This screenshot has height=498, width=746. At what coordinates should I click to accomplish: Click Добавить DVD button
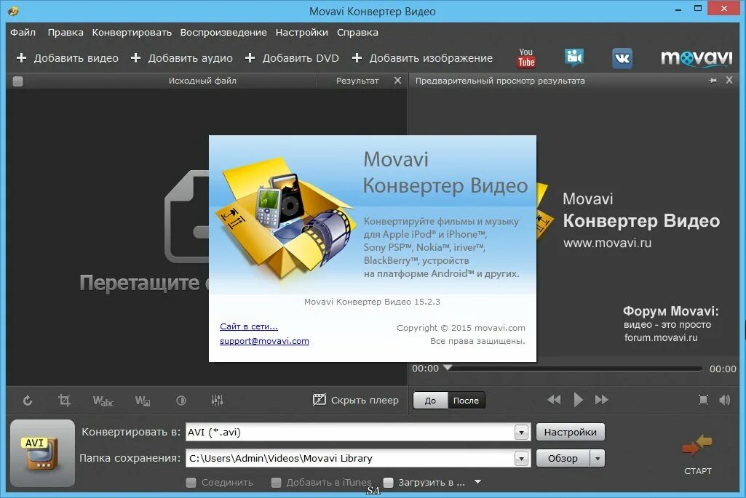[x=292, y=58]
